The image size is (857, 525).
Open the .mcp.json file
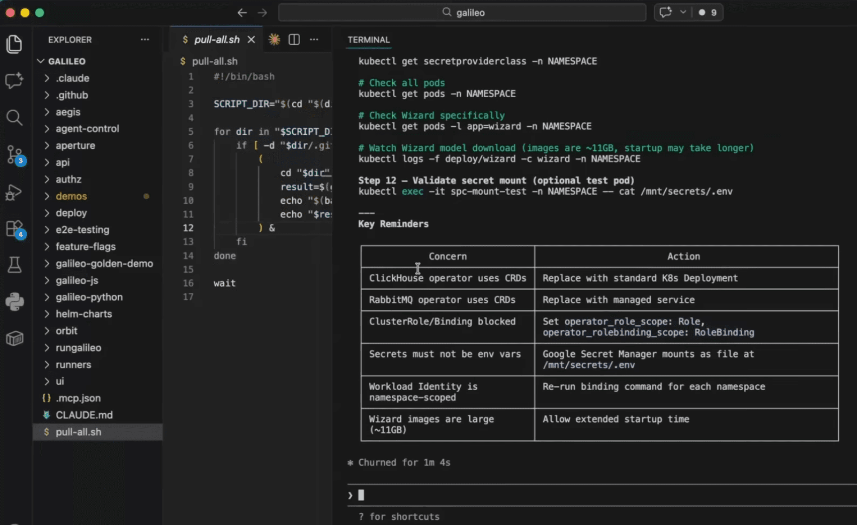pyautogui.click(x=97, y=398)
